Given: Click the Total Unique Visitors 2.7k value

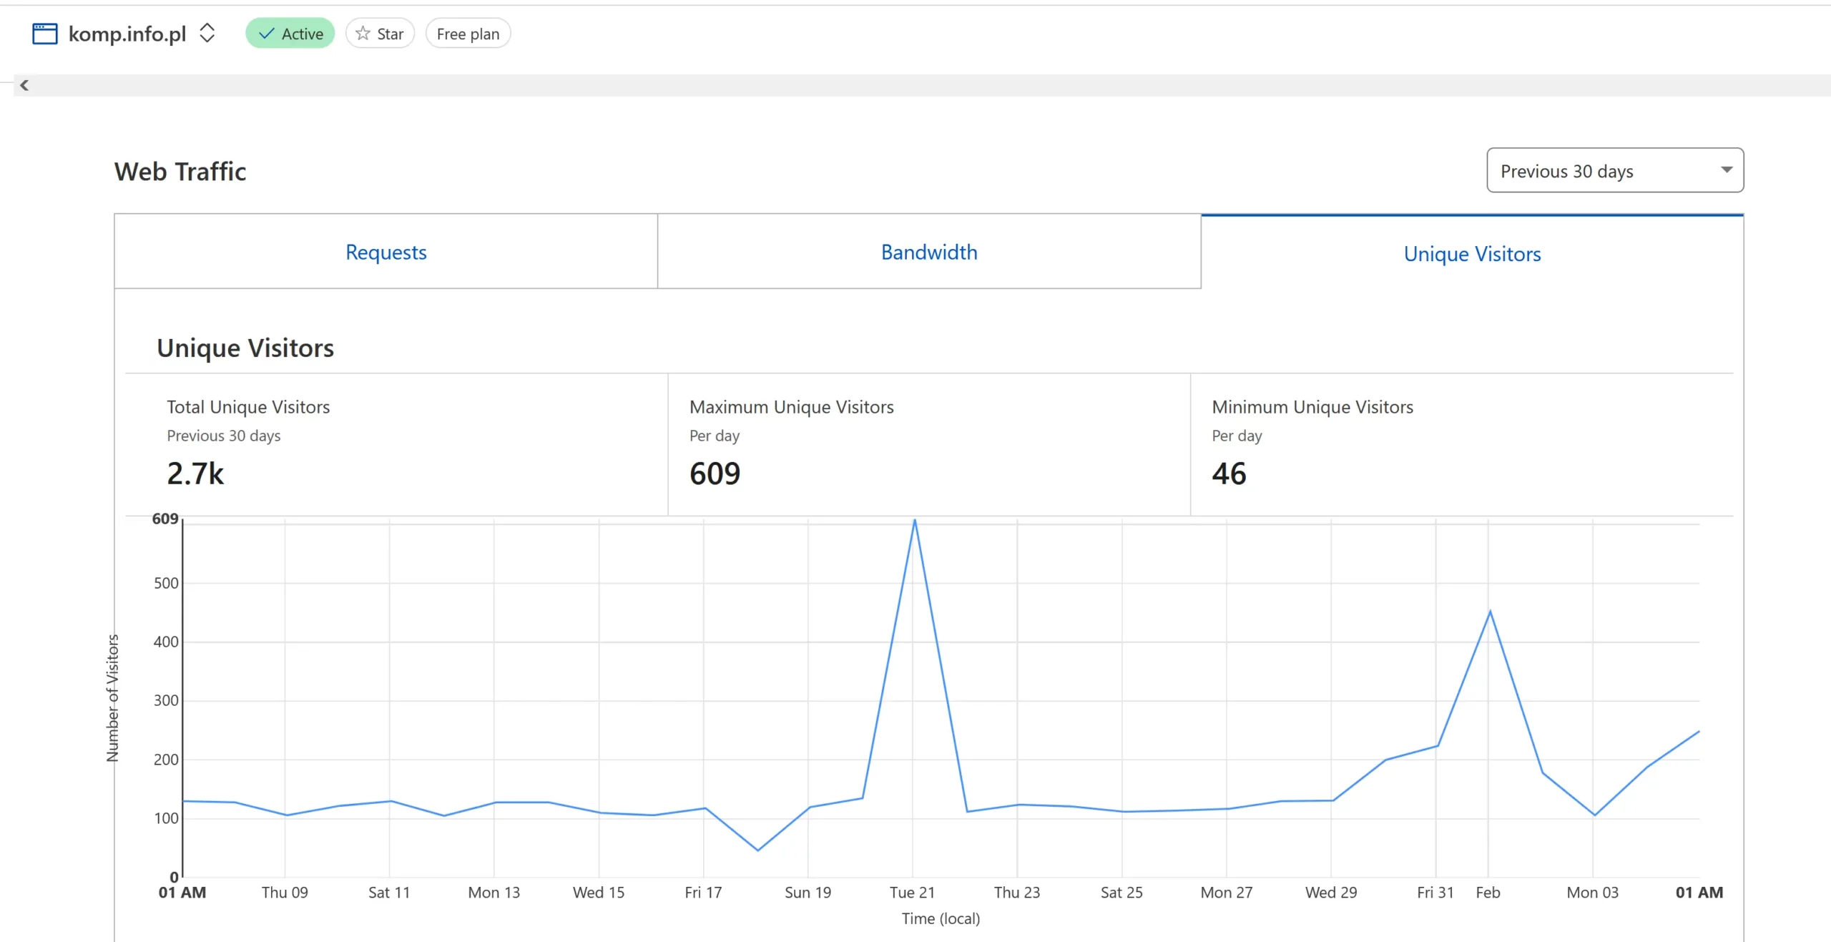Looking at the screenshot, I should (x=195, y=474).
